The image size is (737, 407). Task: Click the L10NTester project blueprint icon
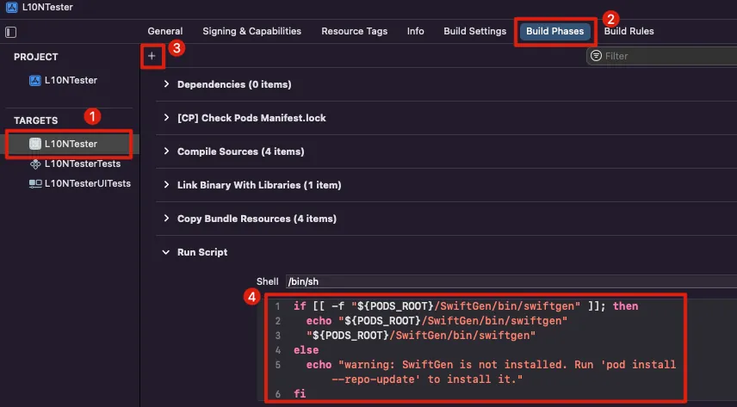point(35,80)
